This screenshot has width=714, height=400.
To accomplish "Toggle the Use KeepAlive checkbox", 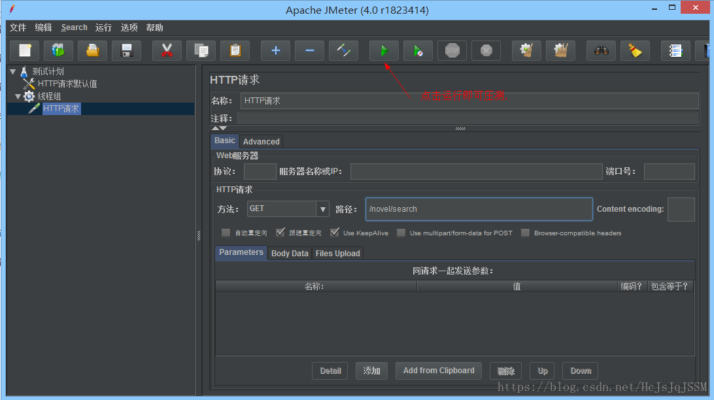I will [x=335, y=233].
